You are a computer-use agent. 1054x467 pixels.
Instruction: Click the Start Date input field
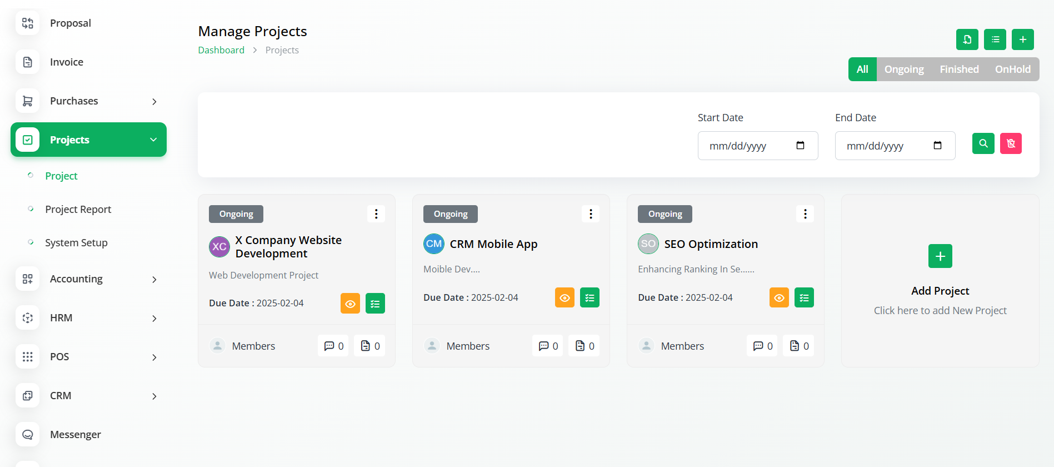pos(758,146)
